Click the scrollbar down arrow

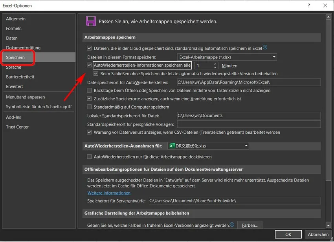coord(328,225)
